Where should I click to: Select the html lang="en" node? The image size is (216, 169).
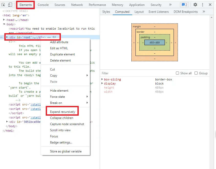tap(16, 15)
